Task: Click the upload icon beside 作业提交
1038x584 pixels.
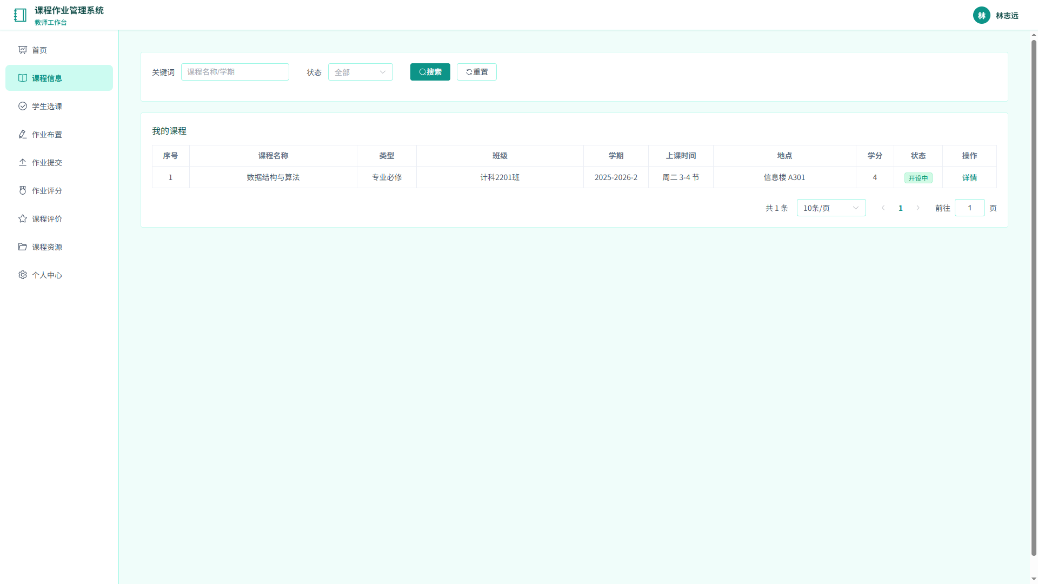Action: click(x=23, y=162)
